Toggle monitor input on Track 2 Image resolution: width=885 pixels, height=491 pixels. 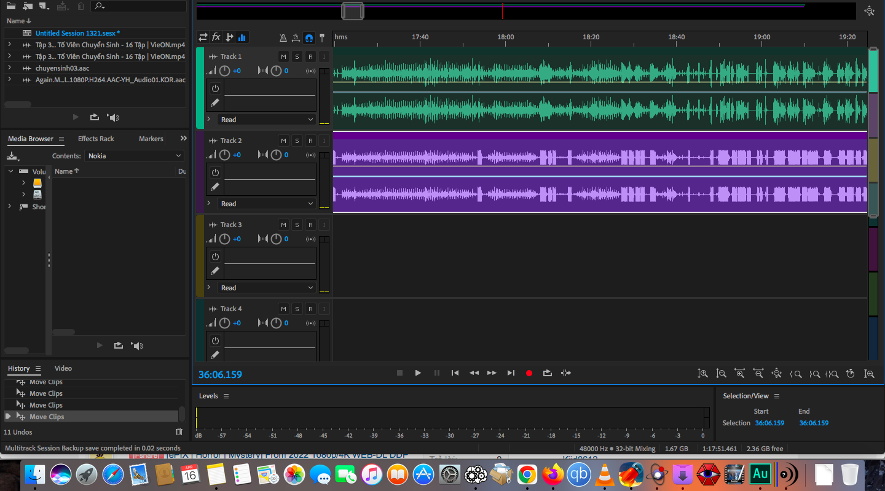tap(324, 141)
